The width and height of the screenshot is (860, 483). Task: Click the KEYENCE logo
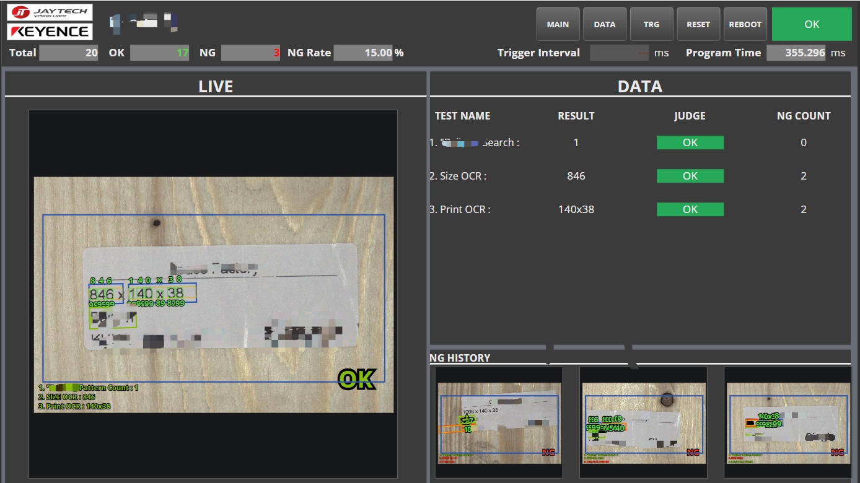coord(50,32)
